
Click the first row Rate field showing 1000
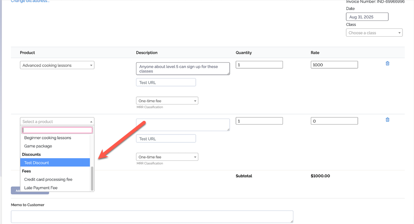point(334,65)
